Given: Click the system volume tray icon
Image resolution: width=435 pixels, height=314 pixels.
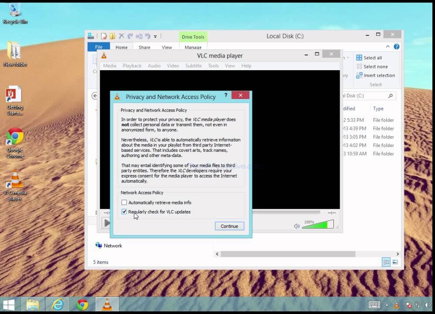Looking at the screenshot, I should (x=428, y=305).
